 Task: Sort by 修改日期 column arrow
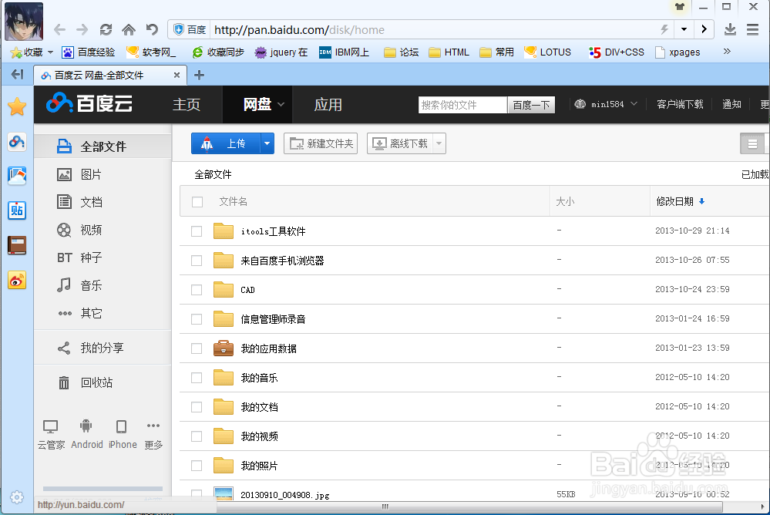pyautogui.click(x=701, y=201)
